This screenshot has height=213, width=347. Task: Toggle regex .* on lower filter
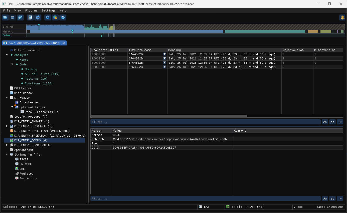pyautogui.click(x=340, y=199)
